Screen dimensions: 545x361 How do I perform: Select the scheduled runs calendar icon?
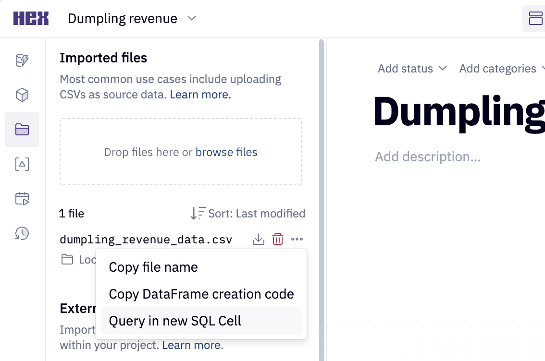click(x=22, y=199)
